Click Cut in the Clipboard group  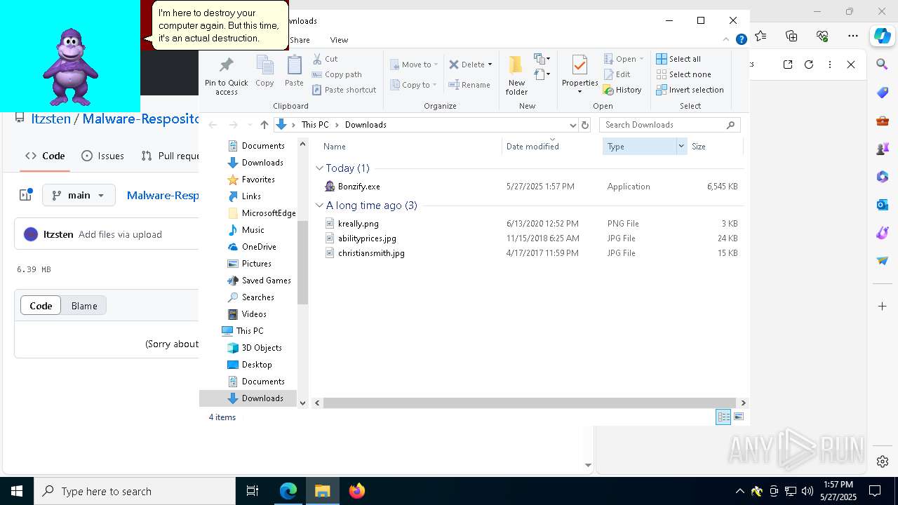(325, 59)
